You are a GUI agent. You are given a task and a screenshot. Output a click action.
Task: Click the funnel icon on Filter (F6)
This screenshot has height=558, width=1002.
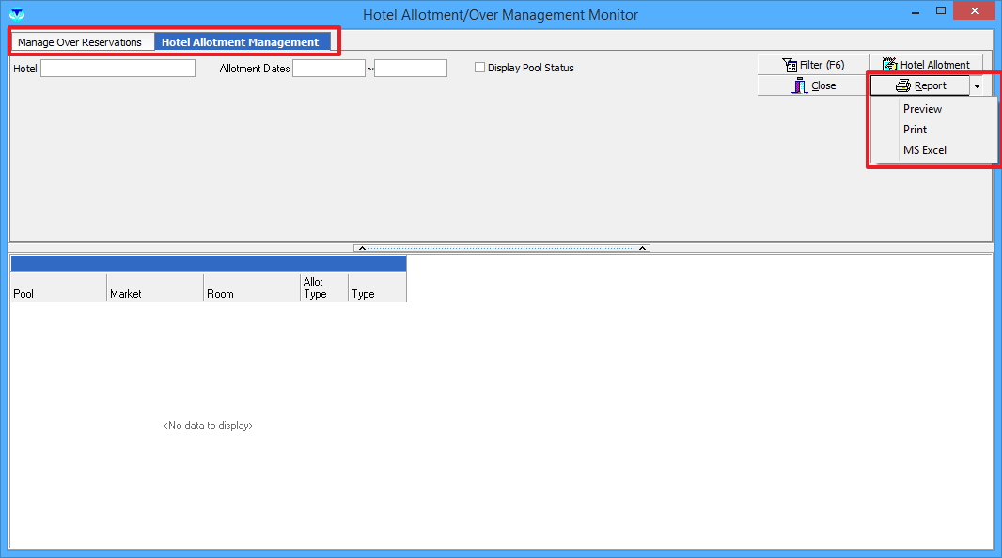(x=790, y=65)
